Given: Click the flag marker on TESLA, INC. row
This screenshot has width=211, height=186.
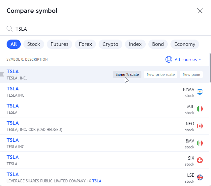Looking at the screenshot, I should (2, 74).
